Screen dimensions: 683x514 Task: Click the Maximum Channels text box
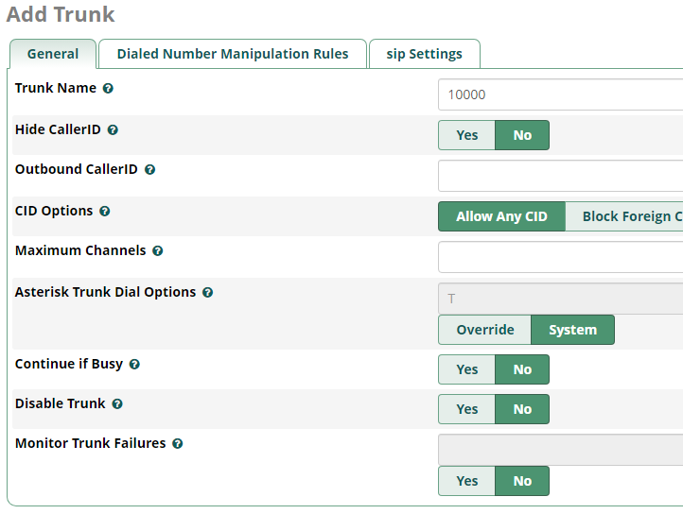[561, 257]
